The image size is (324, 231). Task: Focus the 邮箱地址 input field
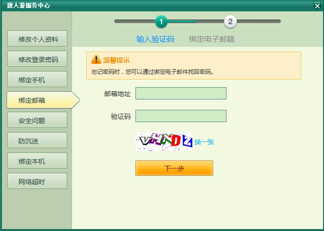[180, 93]
